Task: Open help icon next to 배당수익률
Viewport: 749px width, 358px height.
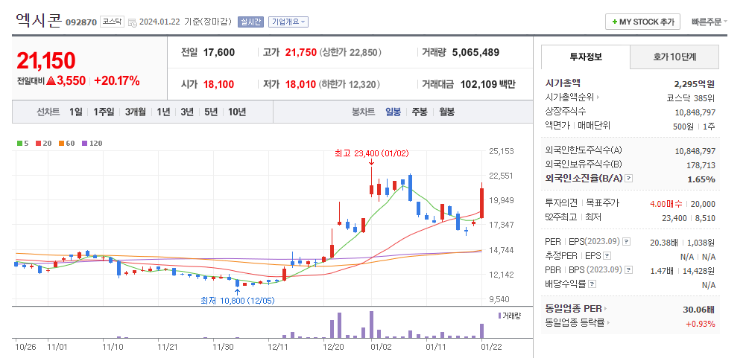Action: click(x=592, y=284)
